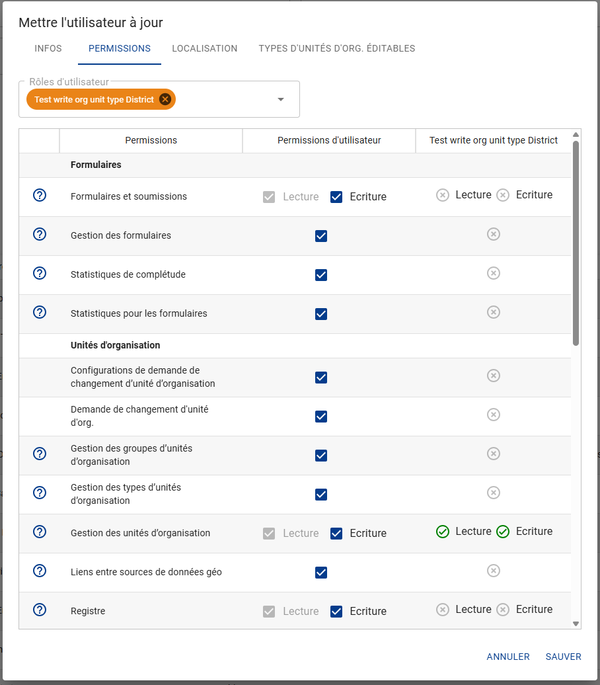
Task: Click the permissions table scrollbar down arrow
Action: click(576, 624)
